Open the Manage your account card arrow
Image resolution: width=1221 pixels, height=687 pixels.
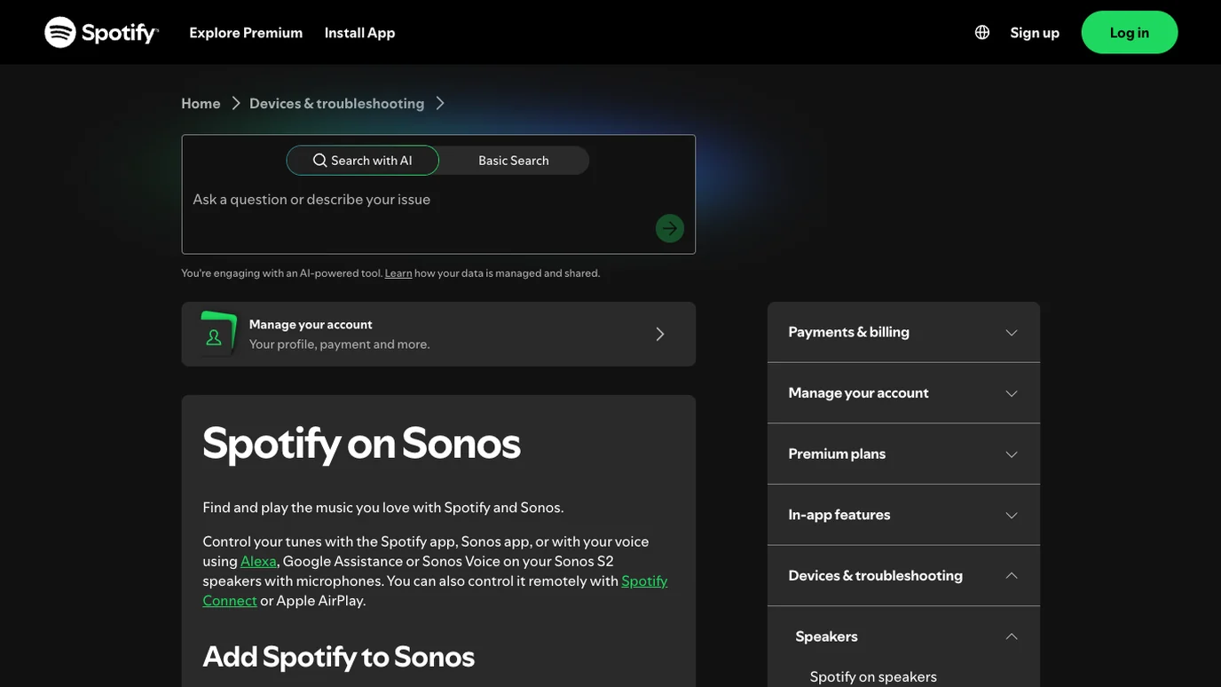[x=659, y=334]
